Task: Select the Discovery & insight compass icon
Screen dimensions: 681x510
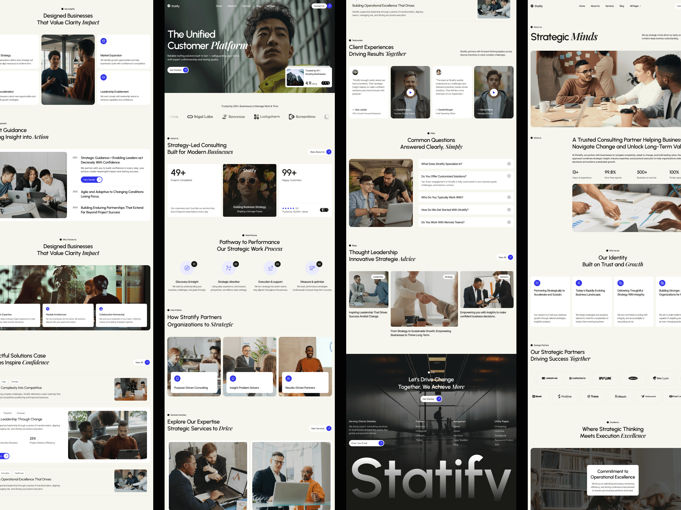Action: pyautogui.click(x=187, y=268)
